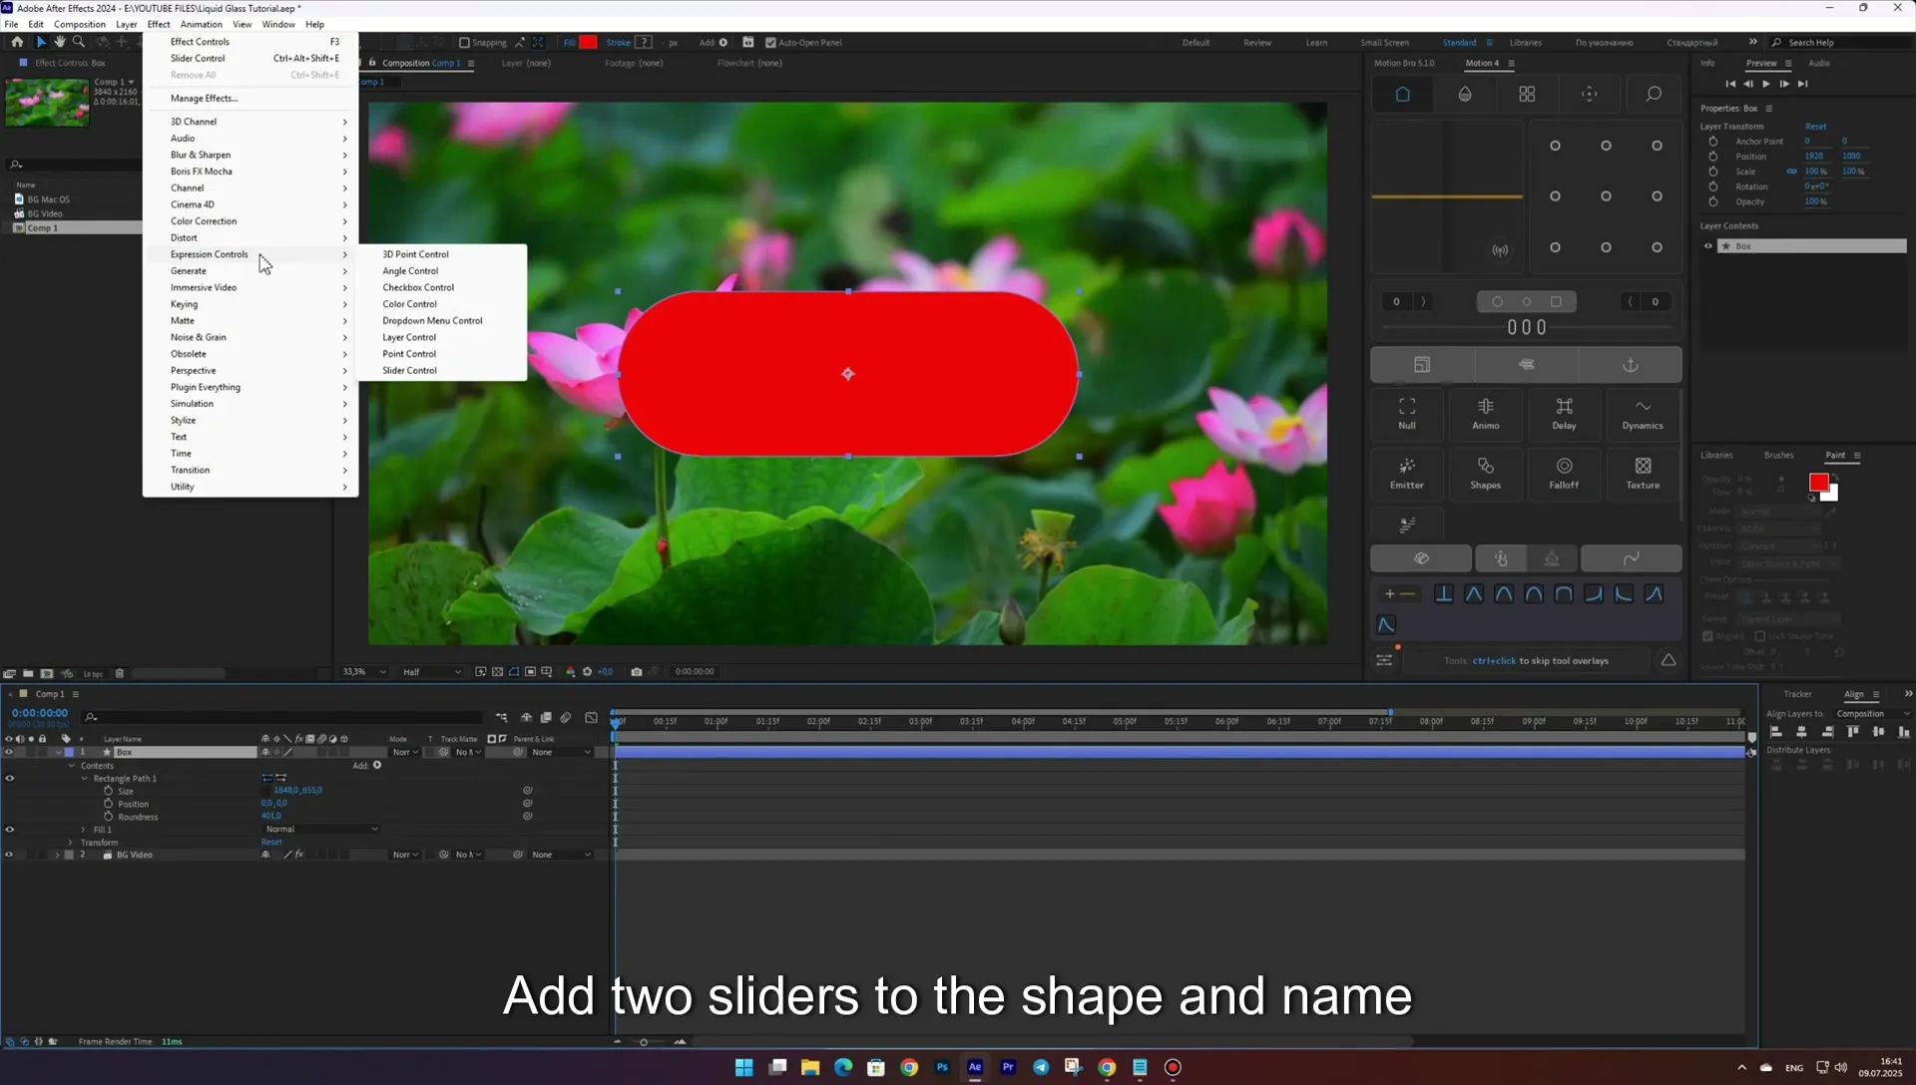Click the red foreground swatch in Paint panel
The height and width of the screenshot is (1085, 1916).
click(x=1818, y=483)
